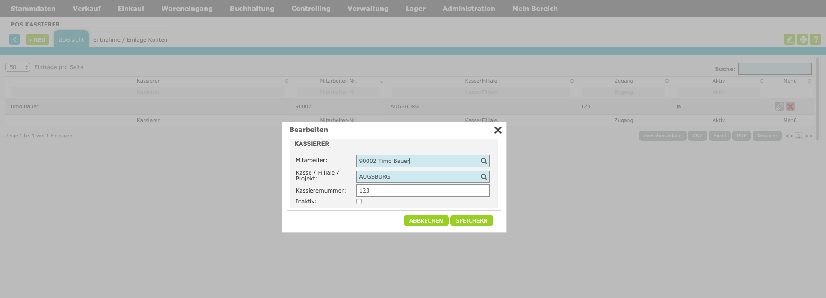Sort table by Kassierer column
Screen dimensions: 826x298
(148, 81)
